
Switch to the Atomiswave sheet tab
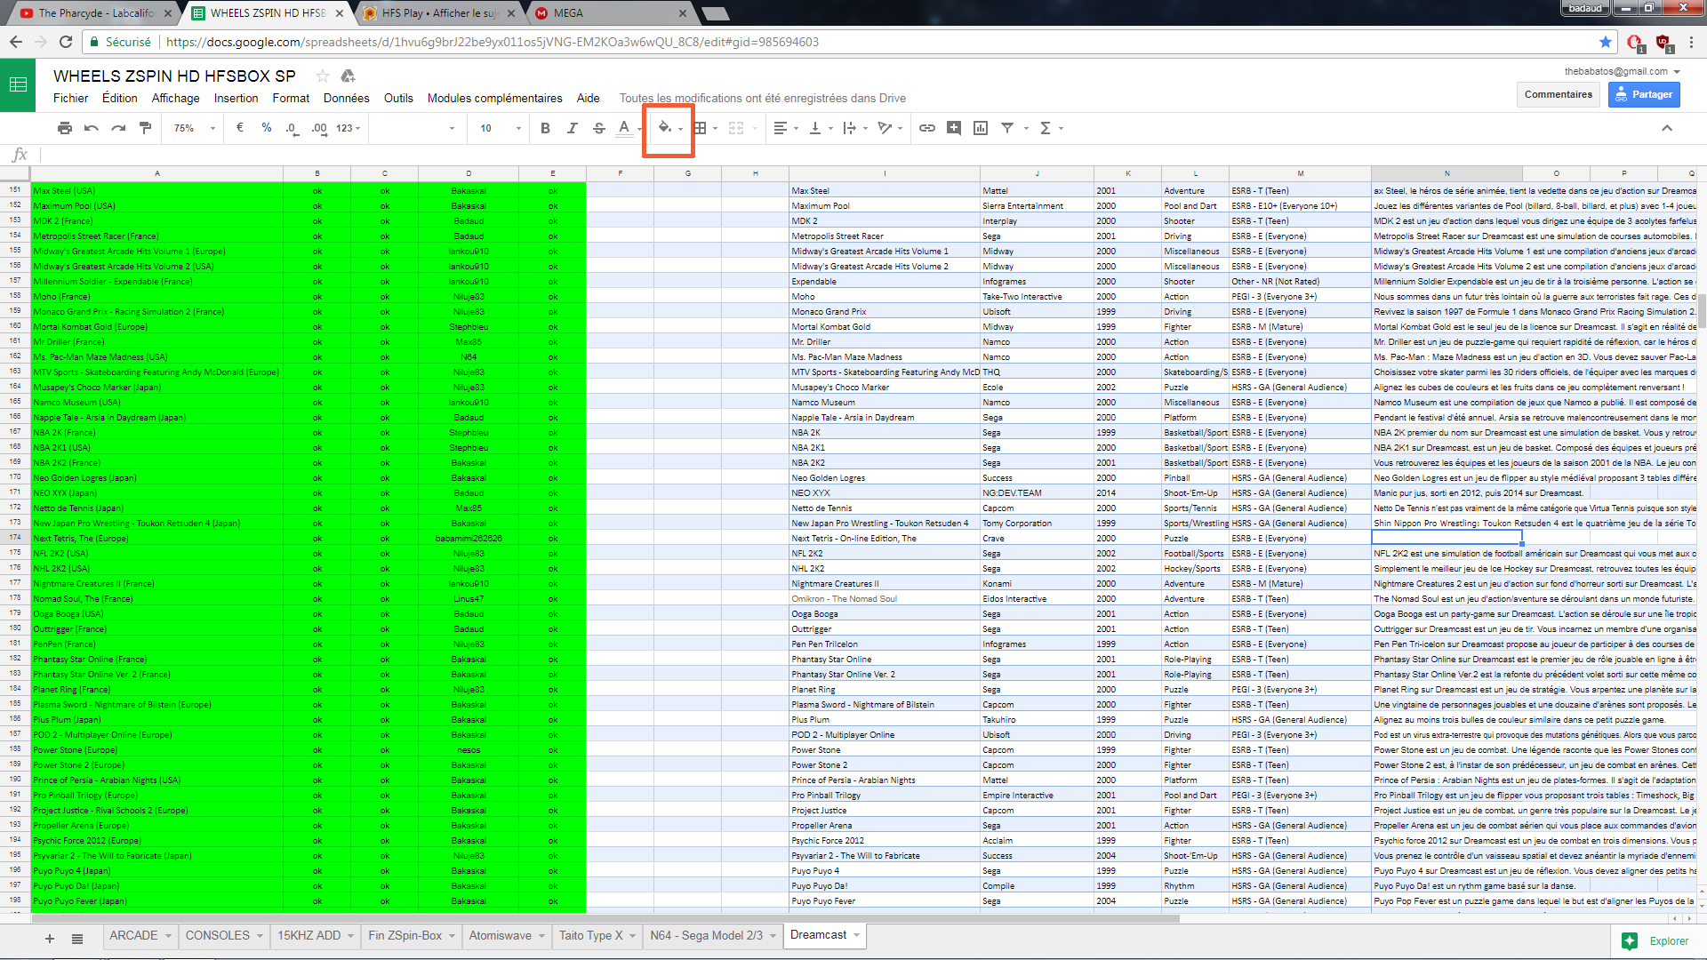501,935
